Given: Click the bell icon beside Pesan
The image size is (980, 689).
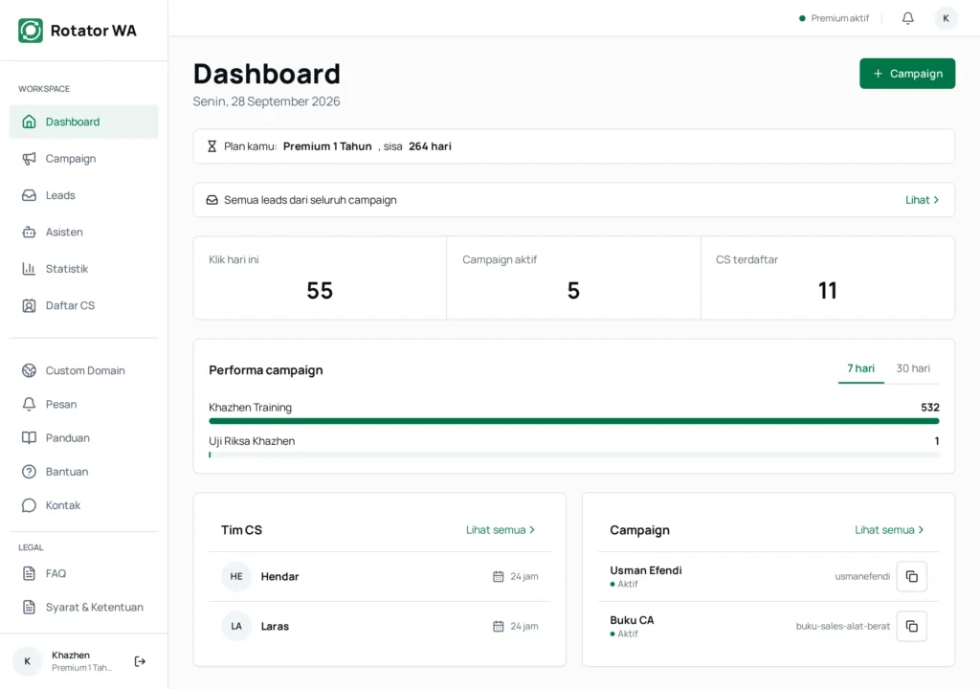Looking at the screenshot, I should pos(29,404).
